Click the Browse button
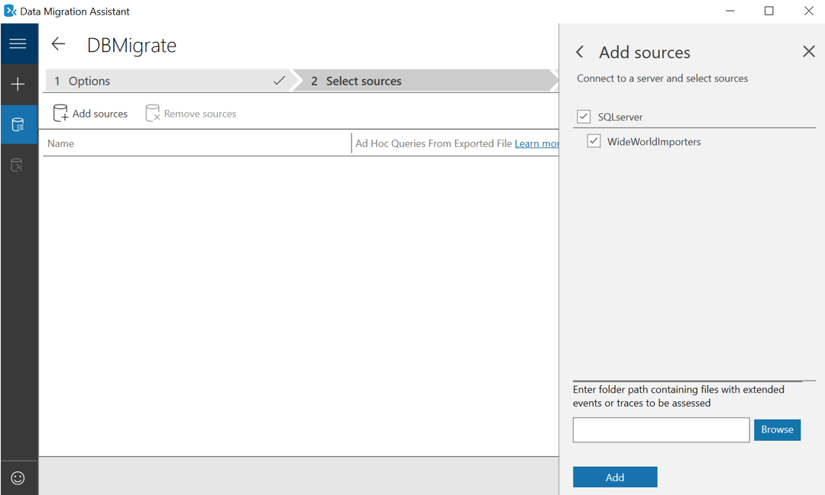The height and width of the screenshot is (495, 825). (777, 430)
